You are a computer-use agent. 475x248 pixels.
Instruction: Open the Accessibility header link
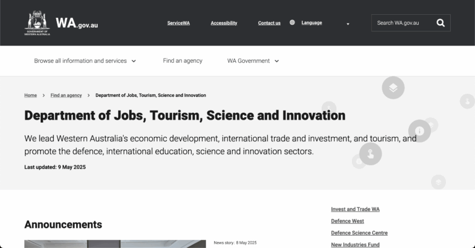coord(224,23)
